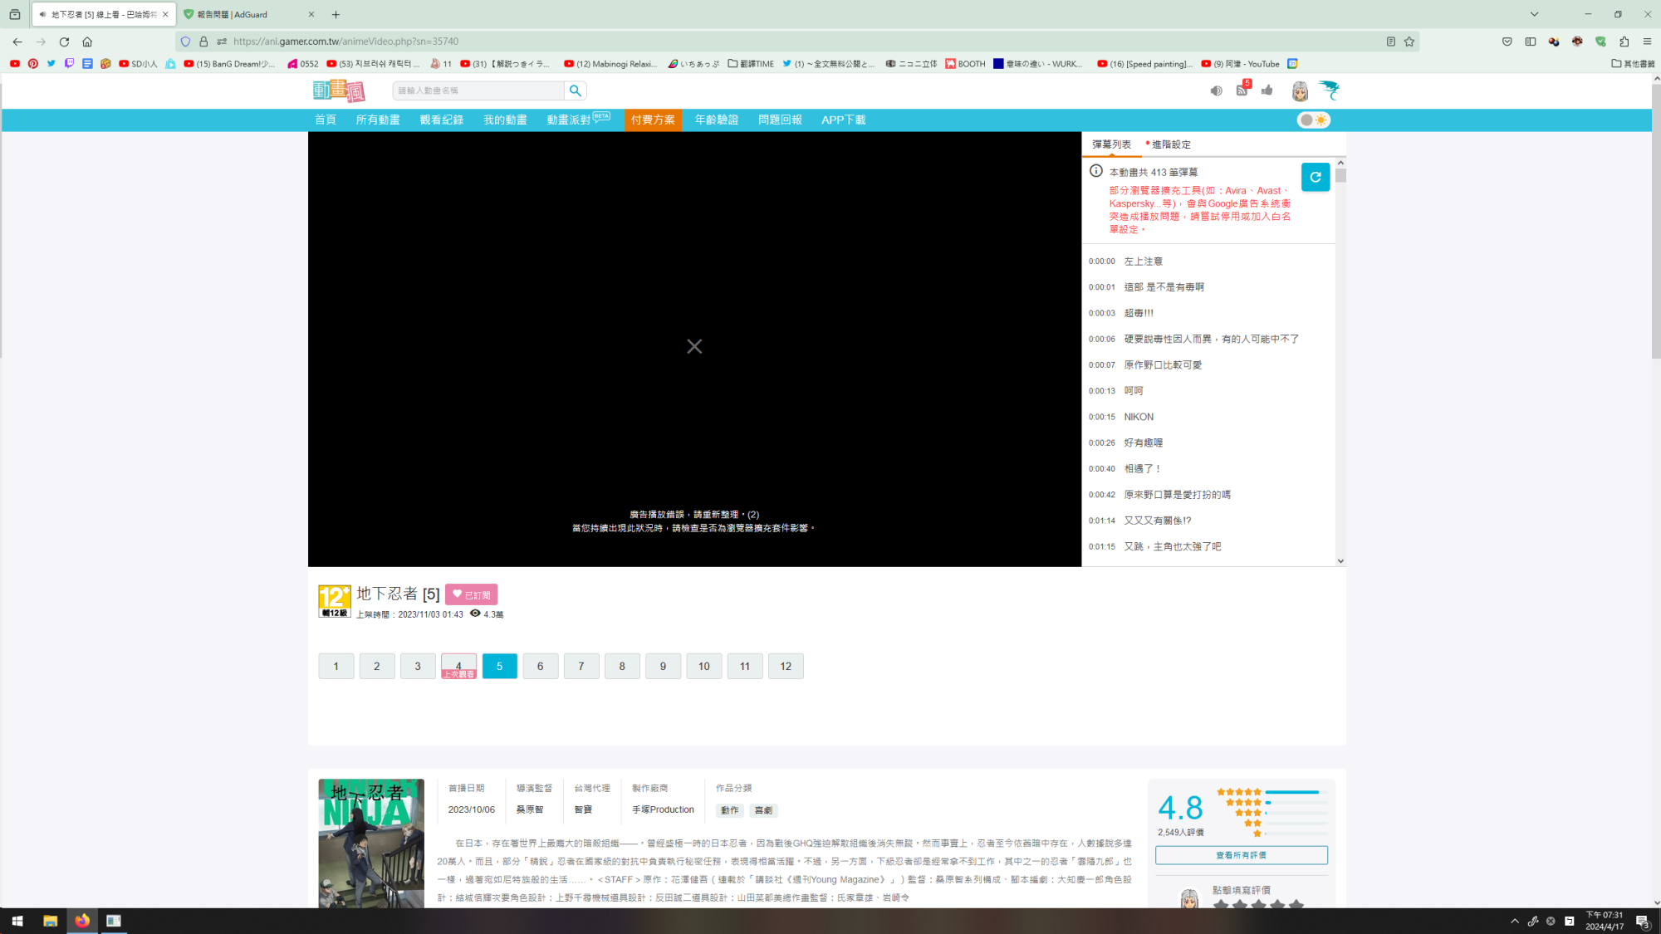Bookmark this page with star icon
1661x934 pixels.
click(x=1409, y=42)
